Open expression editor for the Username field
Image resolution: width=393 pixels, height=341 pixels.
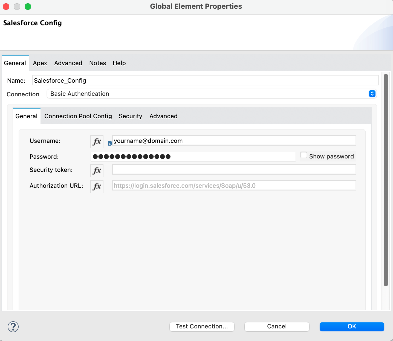pyautogui.click(x=97, y=141)
